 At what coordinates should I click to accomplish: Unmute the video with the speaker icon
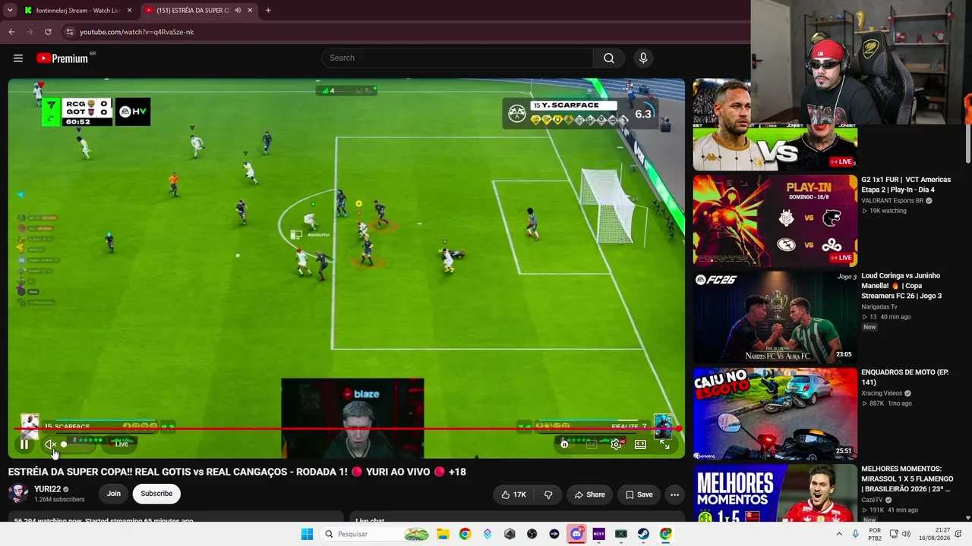50,444
